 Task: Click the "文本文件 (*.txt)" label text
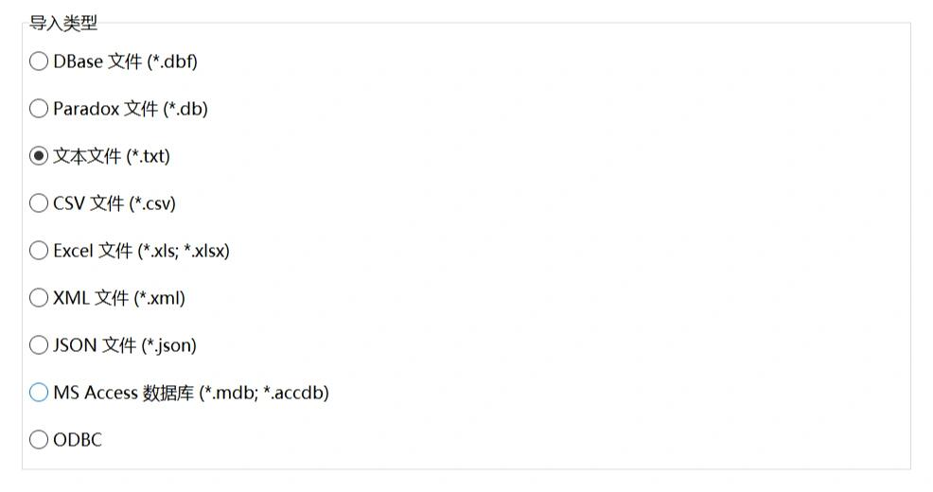(x=112, y=156)
